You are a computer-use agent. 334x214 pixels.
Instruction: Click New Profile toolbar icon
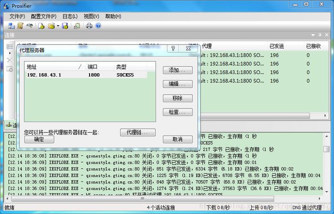pos(41,26)
